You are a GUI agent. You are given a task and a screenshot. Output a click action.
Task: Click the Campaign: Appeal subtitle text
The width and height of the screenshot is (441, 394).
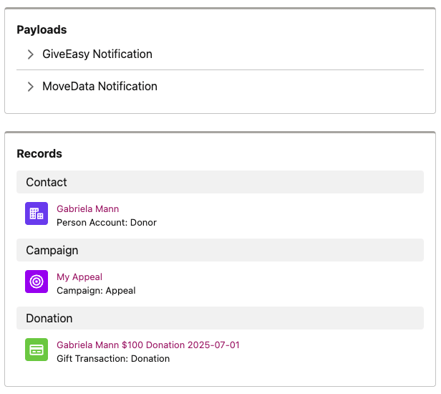pyautogui.click(x=96, y=291)
